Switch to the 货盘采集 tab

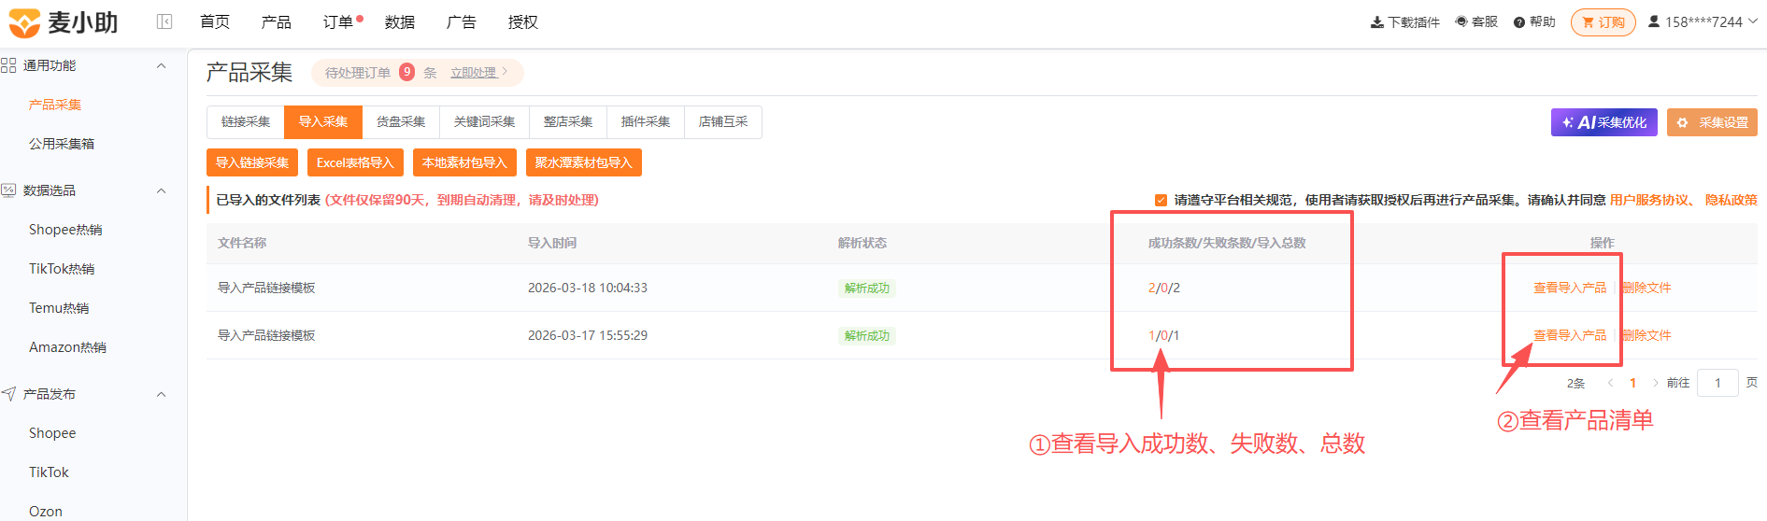pyautogui.click(x=401, y=122)
